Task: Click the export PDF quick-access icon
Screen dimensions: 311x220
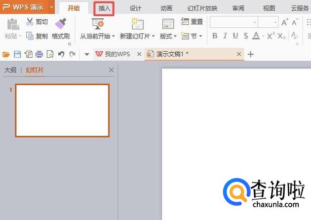Action: [x=28, y=54]
